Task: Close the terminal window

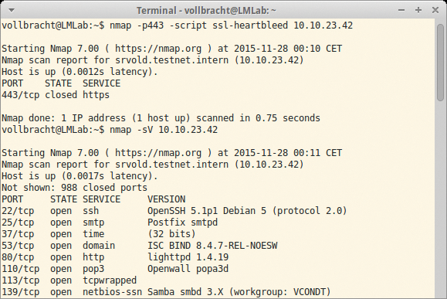Action: coord(435,10)
